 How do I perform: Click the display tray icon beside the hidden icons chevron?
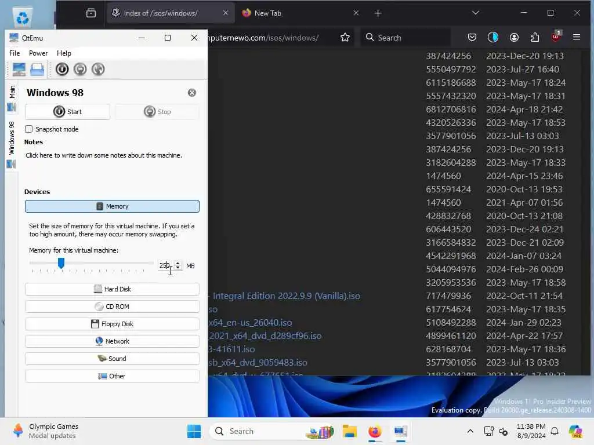point(488,431)
